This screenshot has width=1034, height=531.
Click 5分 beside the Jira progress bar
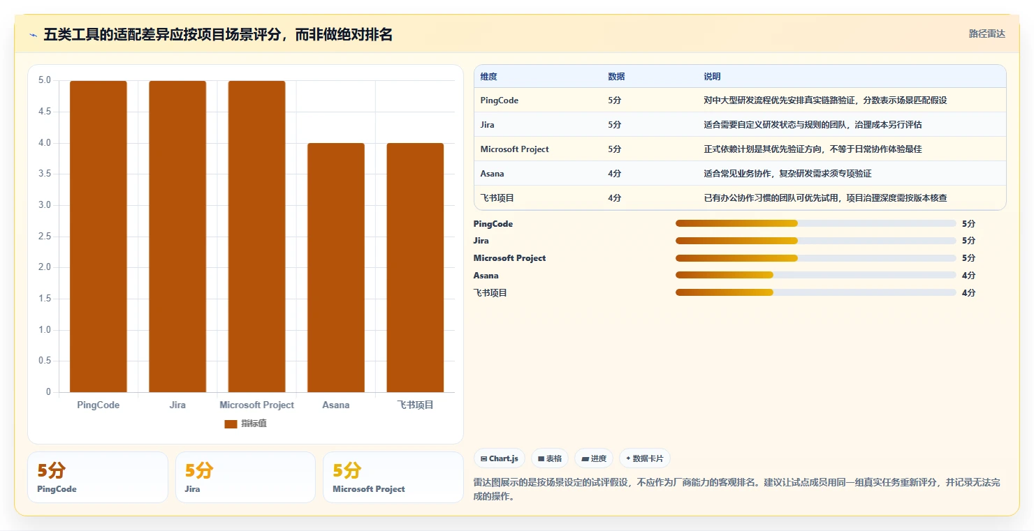point(968,241)
